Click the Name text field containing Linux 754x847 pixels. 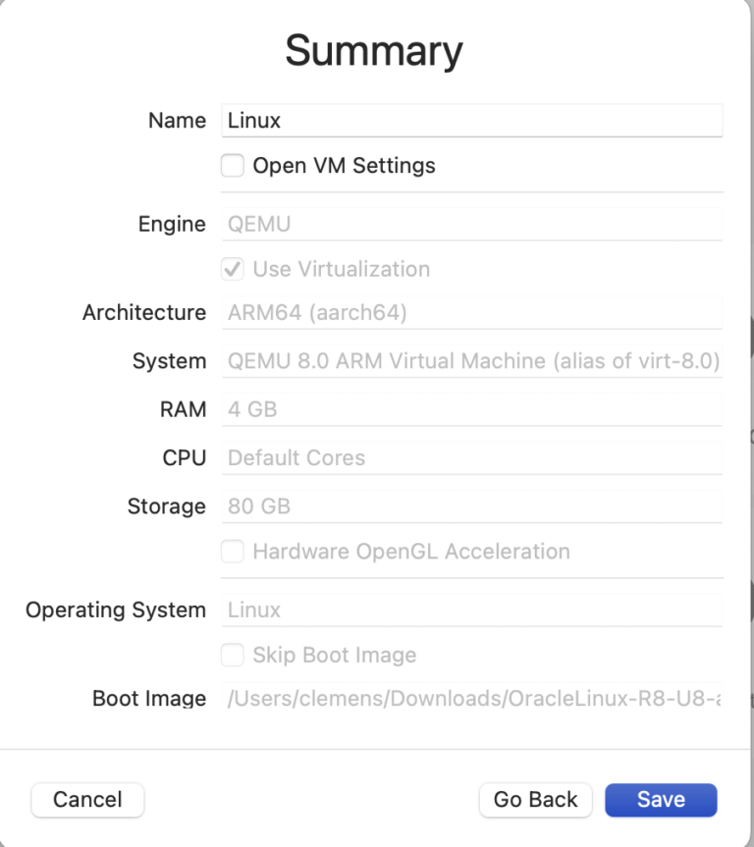tap(471, 121)
